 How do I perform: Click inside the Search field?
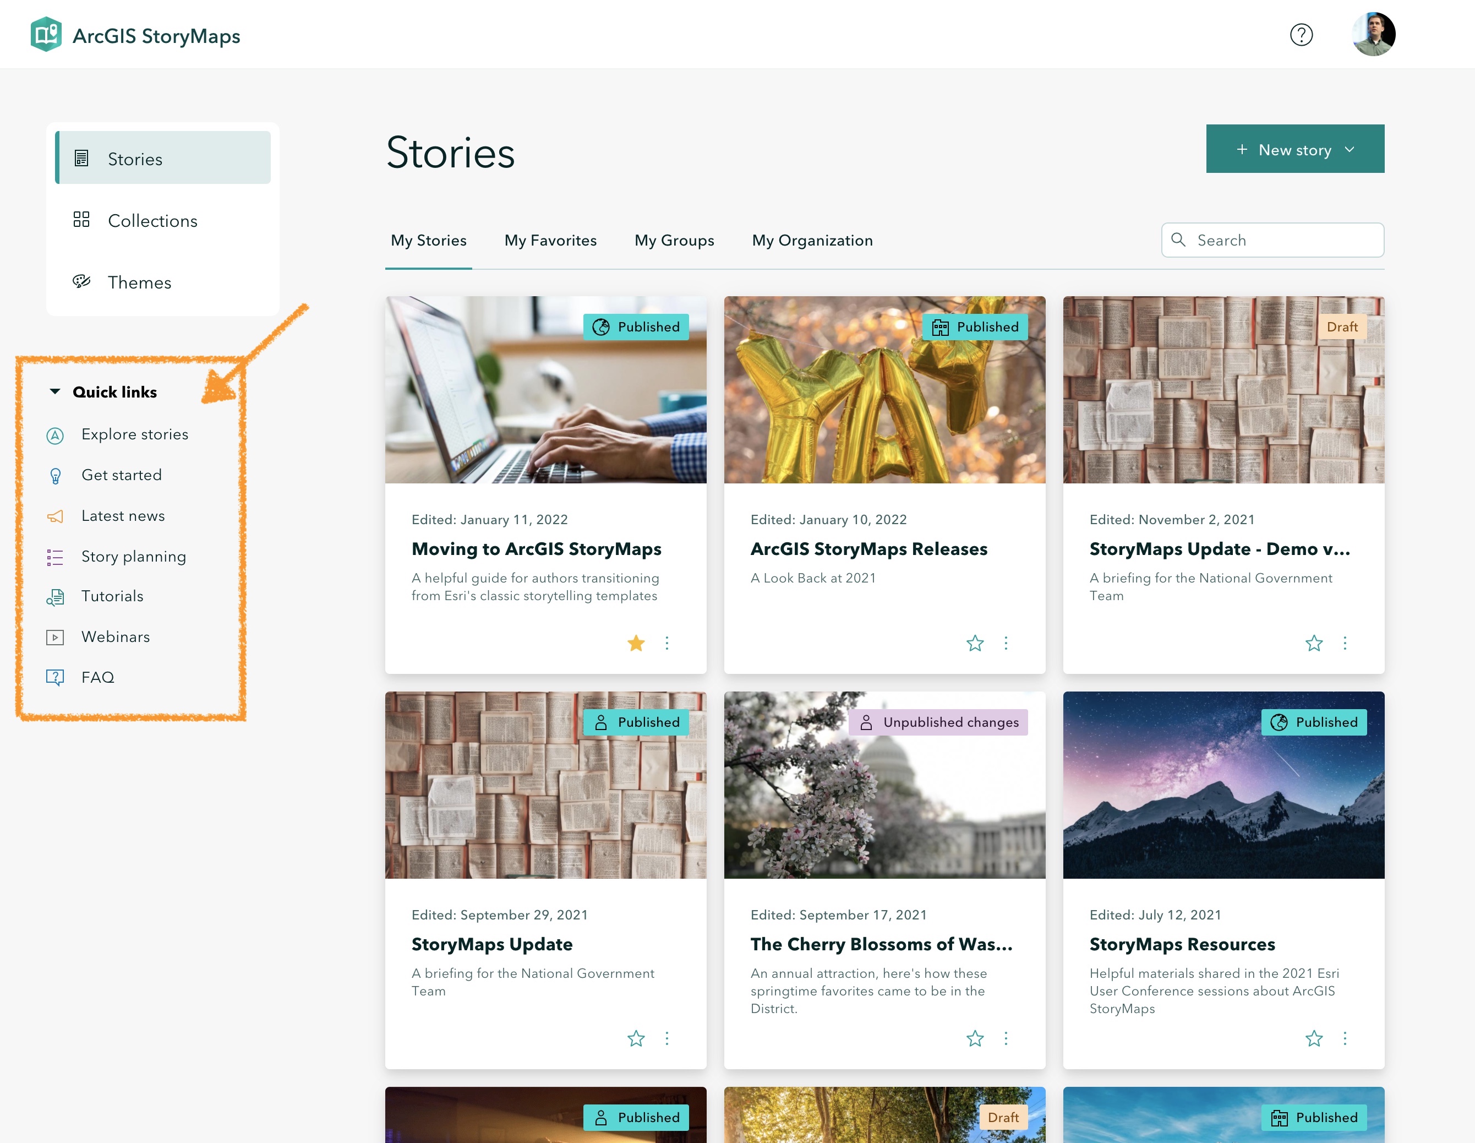(x=1272, y=240)
